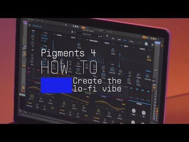Screen dimensions: 189x142
Task: Click the first white macro knob
Action: pos(133,111)
